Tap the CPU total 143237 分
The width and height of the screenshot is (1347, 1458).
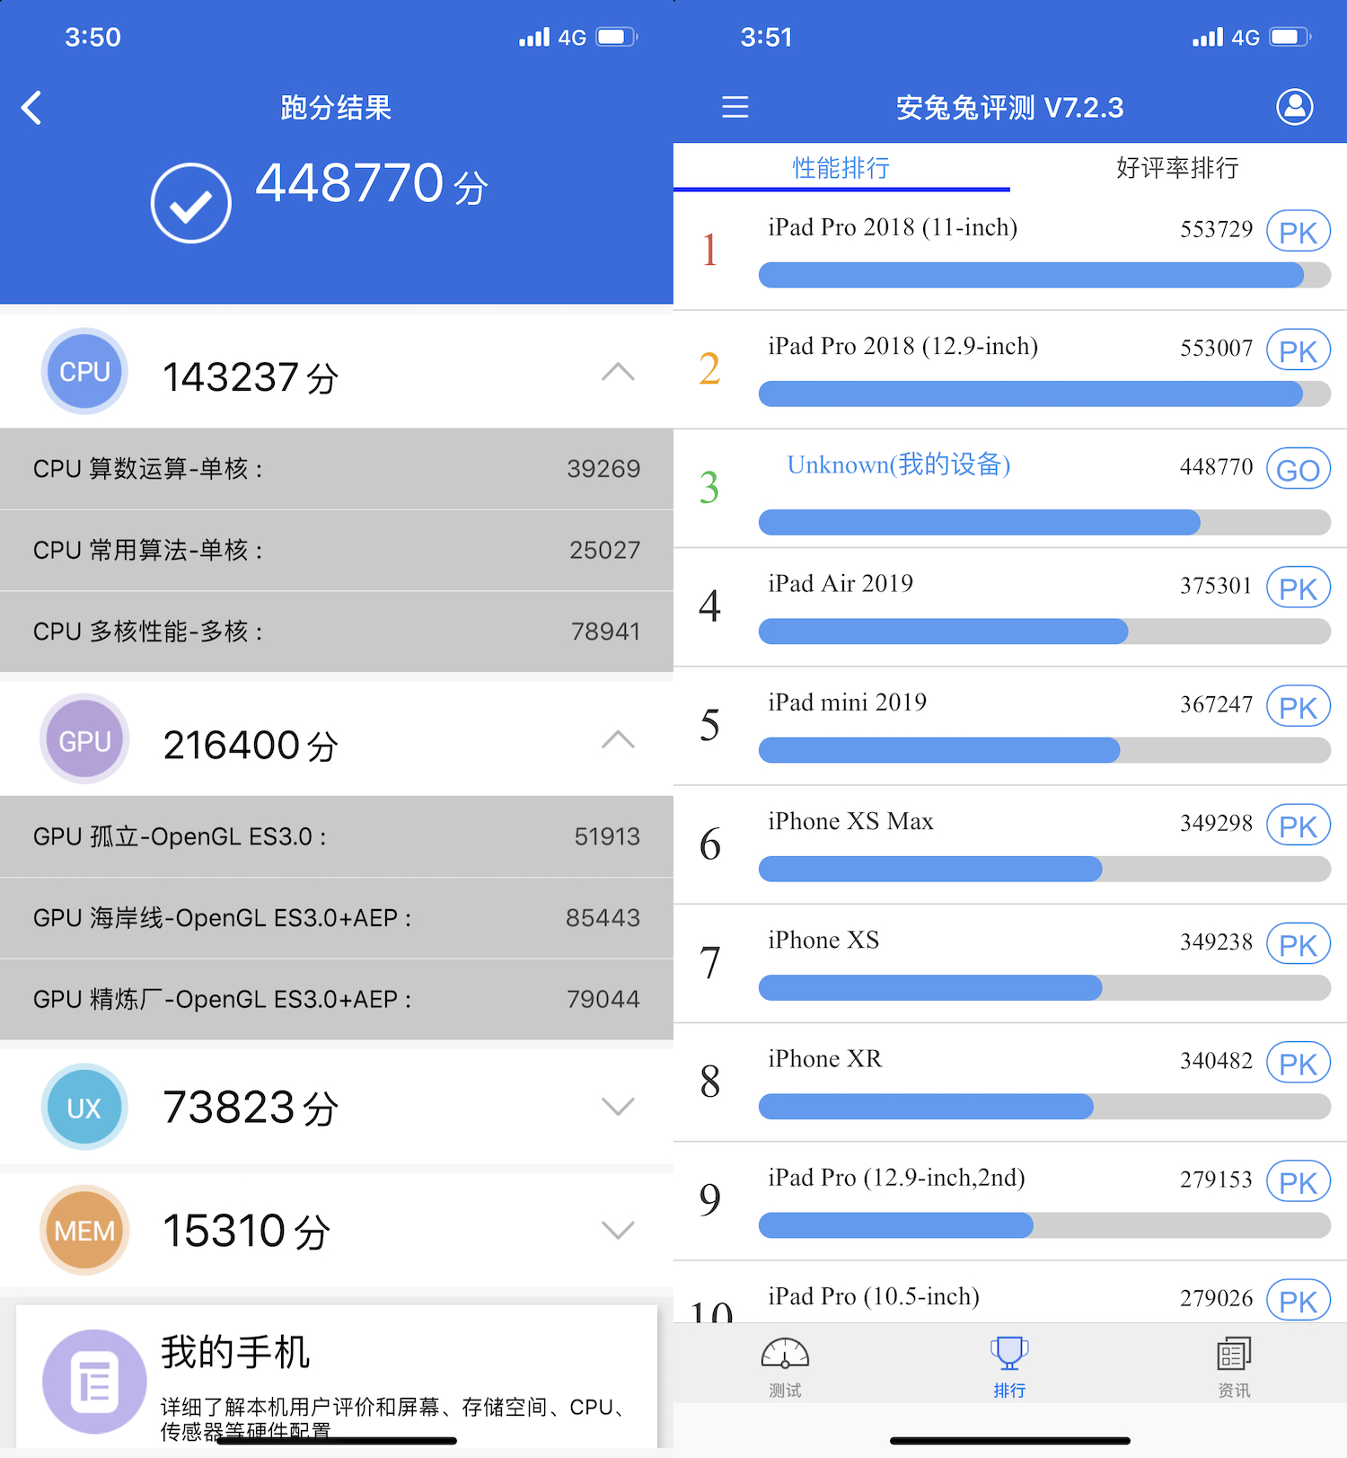click(x=251, y=377)
